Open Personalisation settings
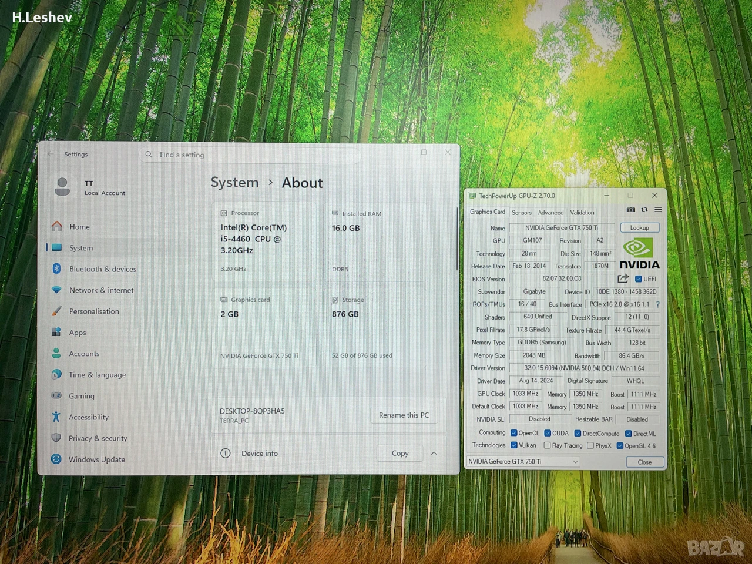 click(x=94, y=311)
